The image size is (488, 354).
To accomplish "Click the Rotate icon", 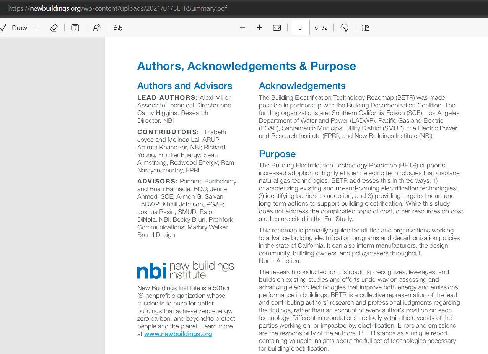I will tap(345, 28).
